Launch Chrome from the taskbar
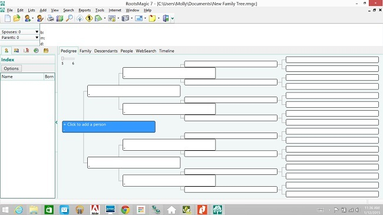 [126, 210]
